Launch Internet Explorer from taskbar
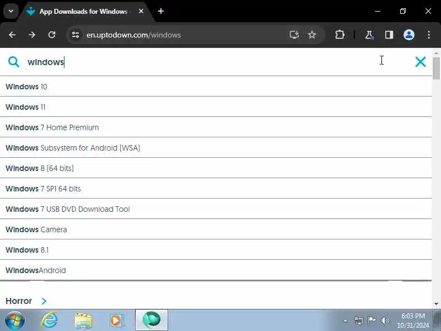 49,321
